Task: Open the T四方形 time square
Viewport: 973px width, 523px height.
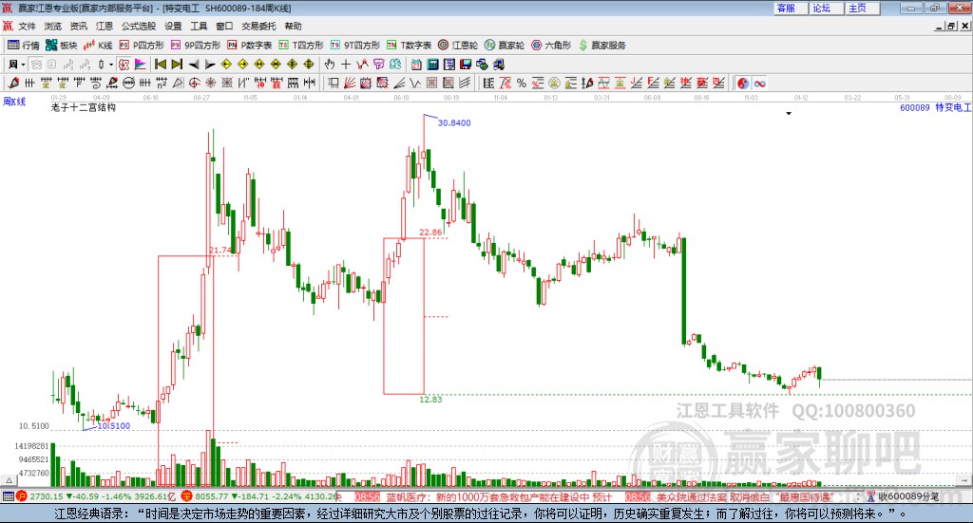Action: pos(301,46)
